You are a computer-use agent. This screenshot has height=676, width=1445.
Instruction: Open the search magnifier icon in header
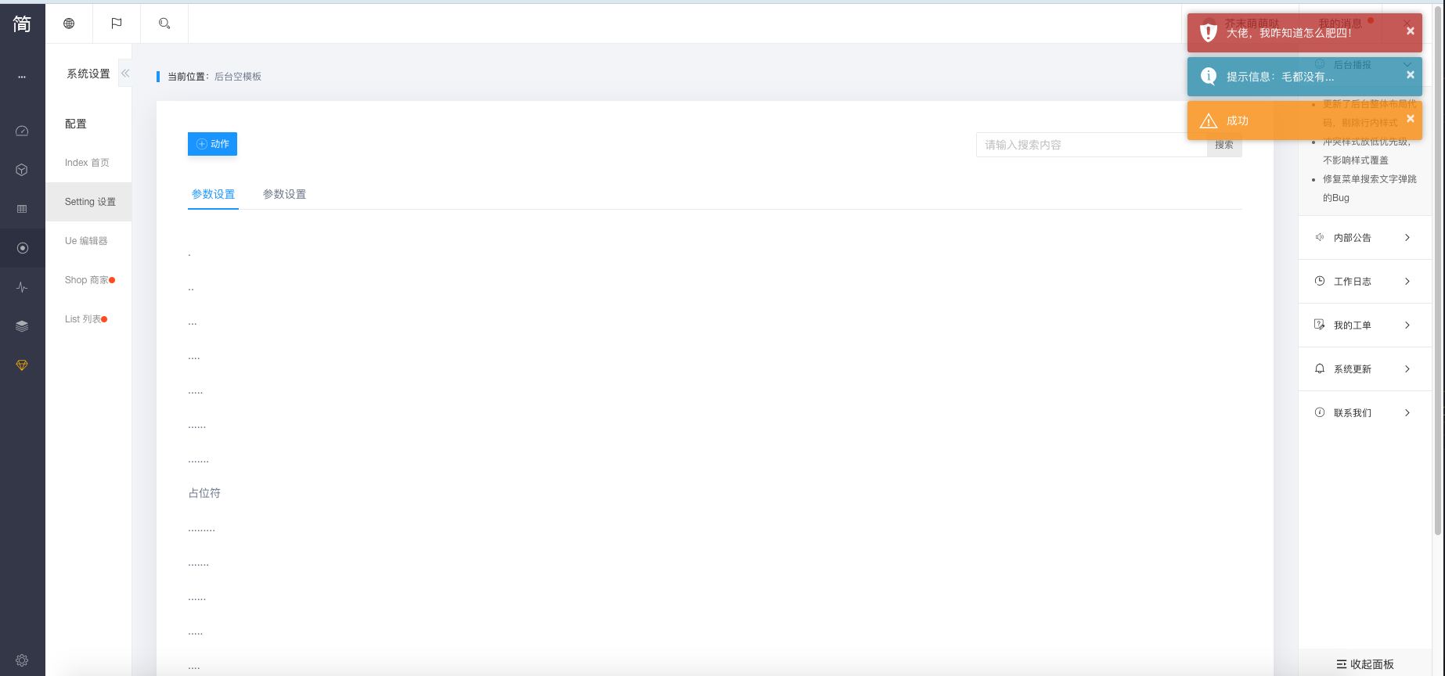[164, 23]
